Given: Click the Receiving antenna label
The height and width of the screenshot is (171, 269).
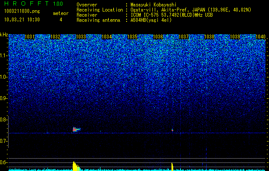Looking at the screenshot, I should click(98, 20).
